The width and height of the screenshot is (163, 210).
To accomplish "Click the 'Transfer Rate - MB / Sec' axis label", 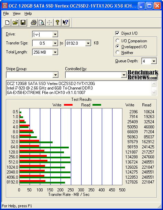I will pyautogui.click(x=69, y=195).
